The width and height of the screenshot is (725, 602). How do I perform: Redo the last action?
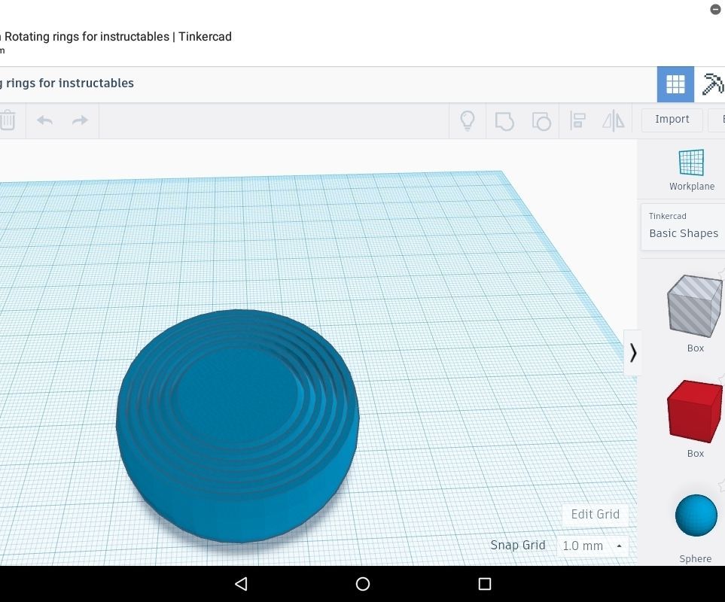[x=80, y=120]
